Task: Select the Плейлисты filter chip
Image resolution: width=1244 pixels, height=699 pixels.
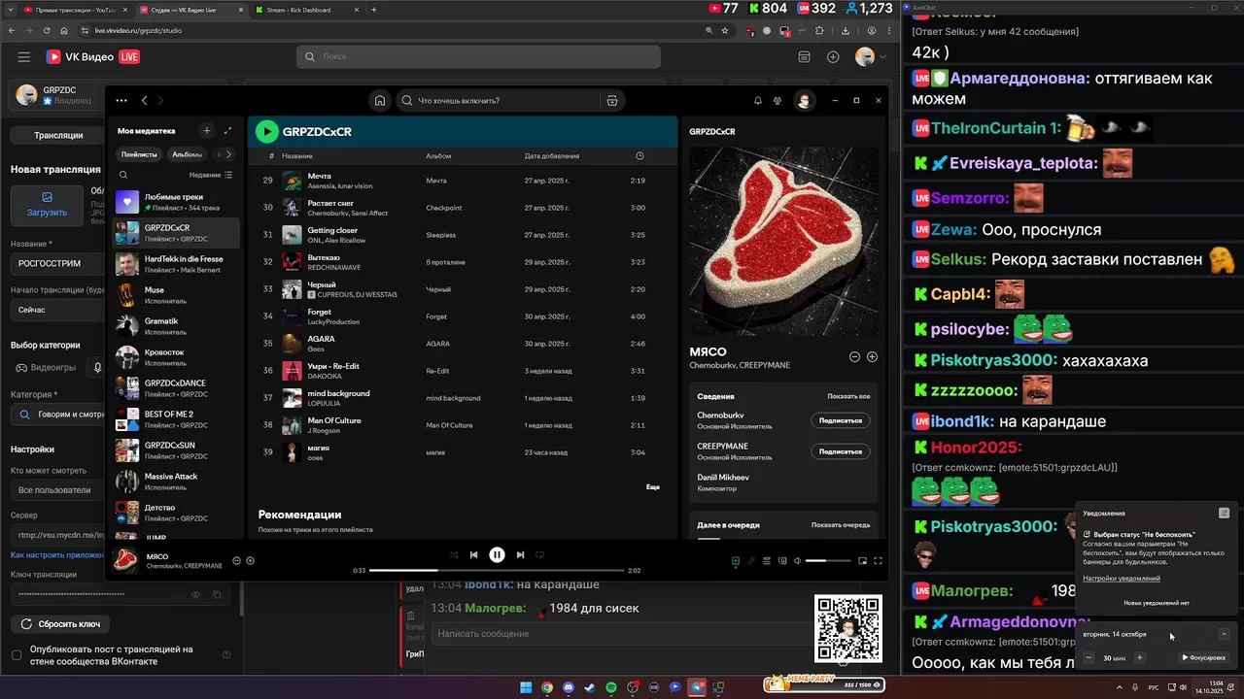Action: (x=139, y=154)
